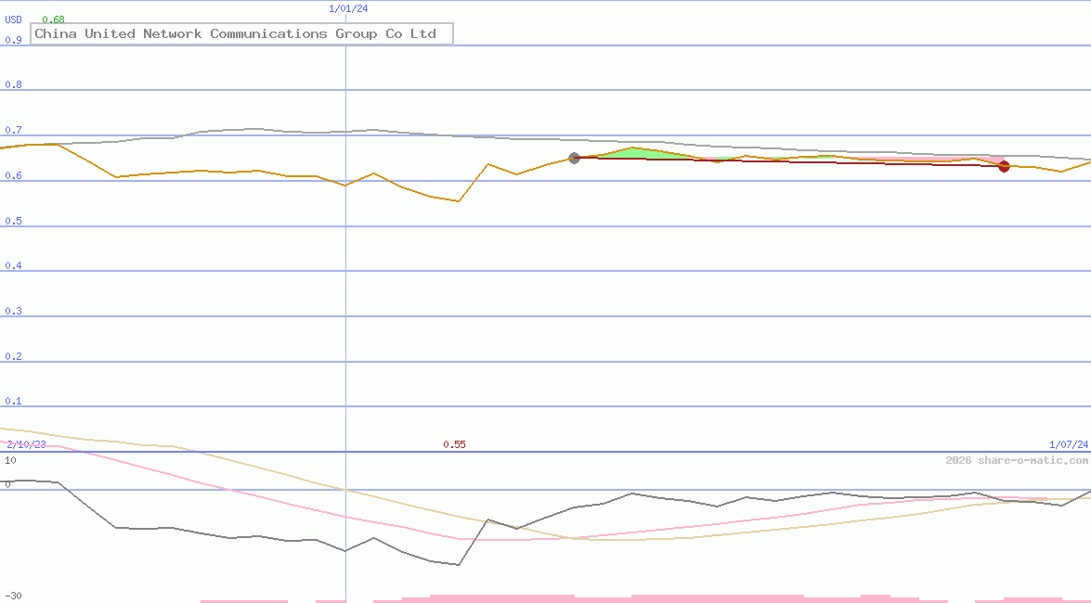Click the 1/07/24 end date label
1091x603 pixels.
1069,444
